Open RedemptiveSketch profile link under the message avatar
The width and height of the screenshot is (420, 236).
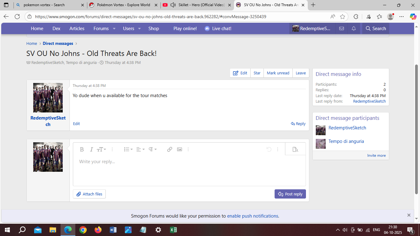tap(48, 121)
